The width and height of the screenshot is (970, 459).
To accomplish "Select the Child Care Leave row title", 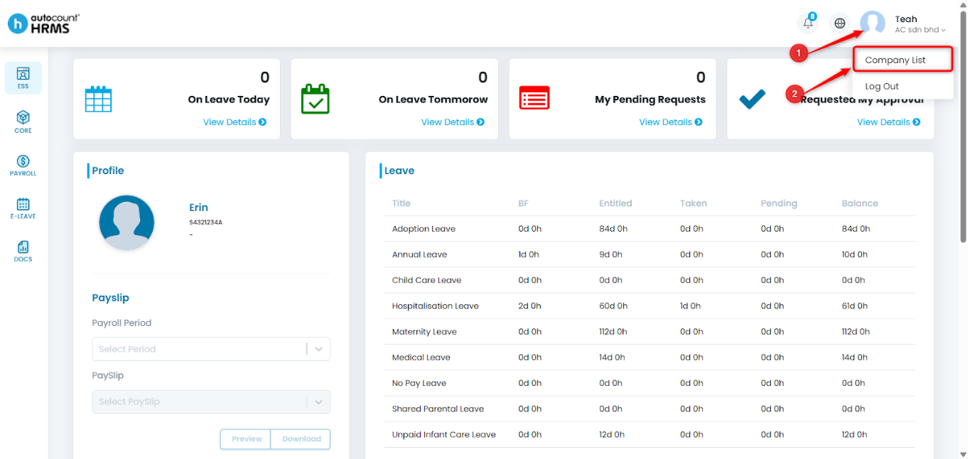I will tap(426, 280).
